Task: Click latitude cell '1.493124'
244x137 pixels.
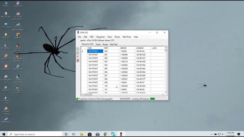Action: 127,62
